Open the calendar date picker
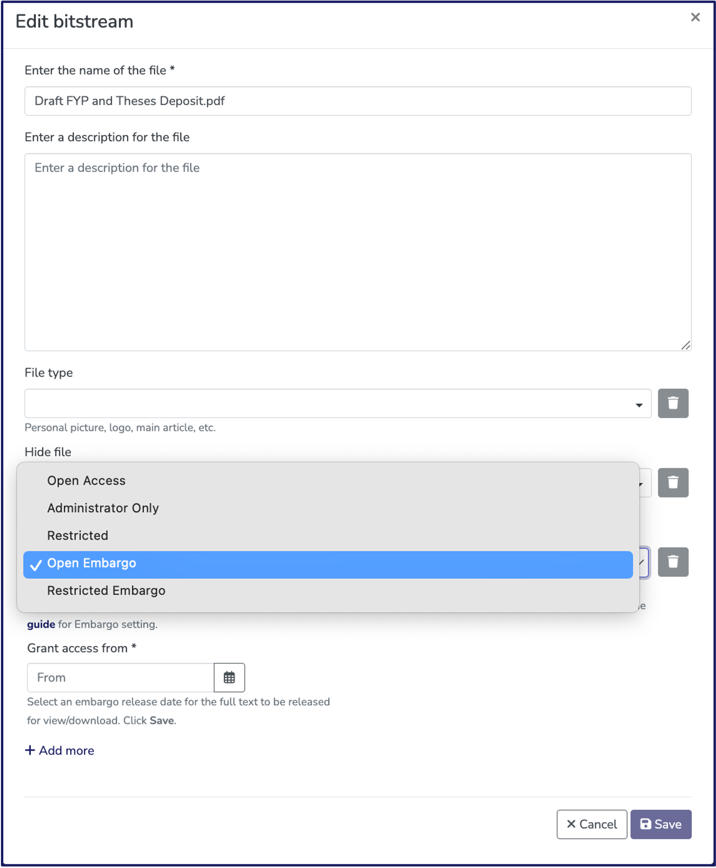Screen dimensions: 716x868 (x=229, y=678)
